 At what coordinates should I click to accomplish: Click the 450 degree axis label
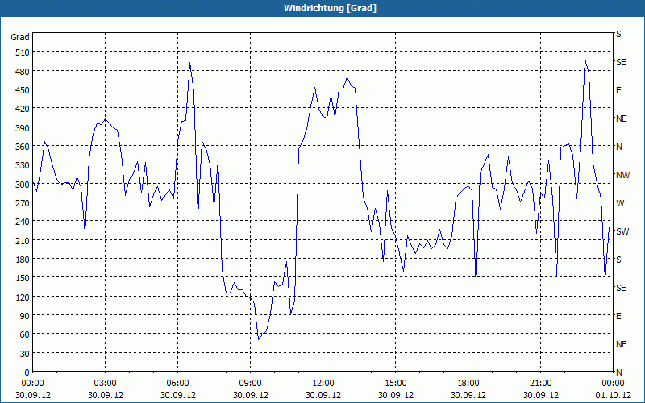tap(23, 90)
